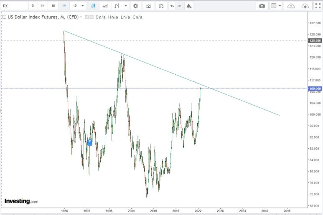The image size is (323, 215).
Task: Select the area chart style
Action: (x=105, y=6)
